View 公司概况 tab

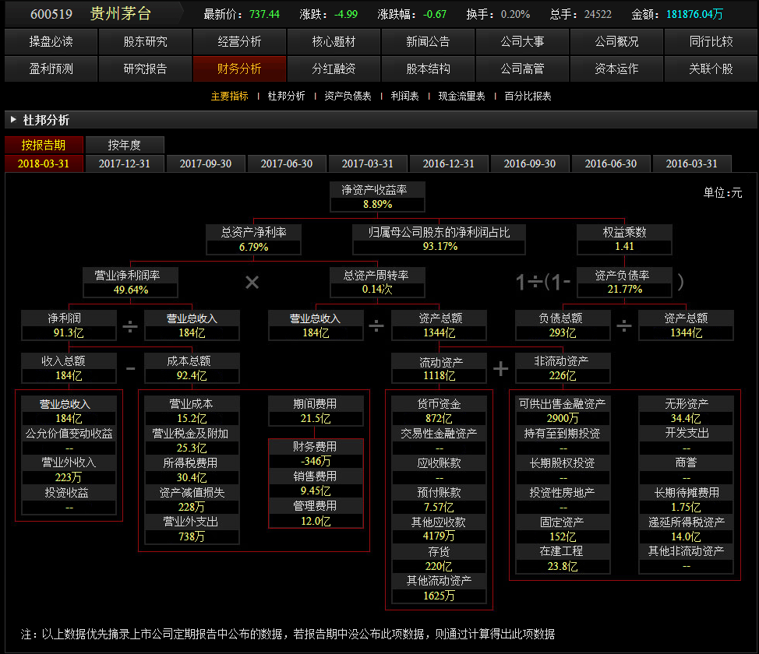616,41
